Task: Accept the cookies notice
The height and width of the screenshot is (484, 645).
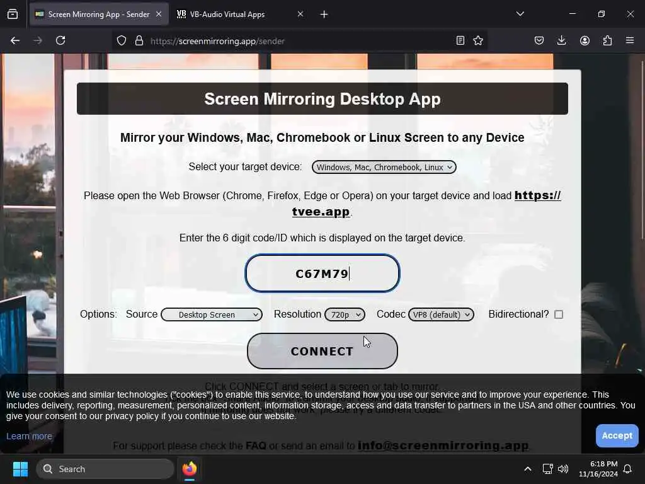Action: 617,435
